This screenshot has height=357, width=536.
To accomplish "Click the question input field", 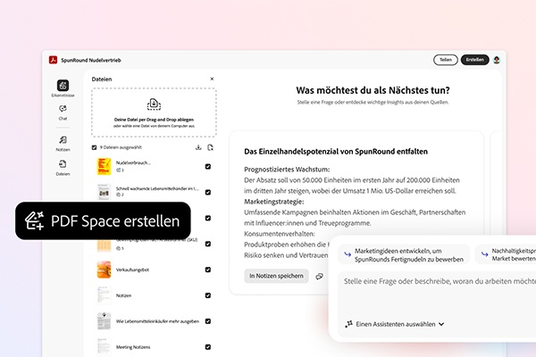I will 433,284.
